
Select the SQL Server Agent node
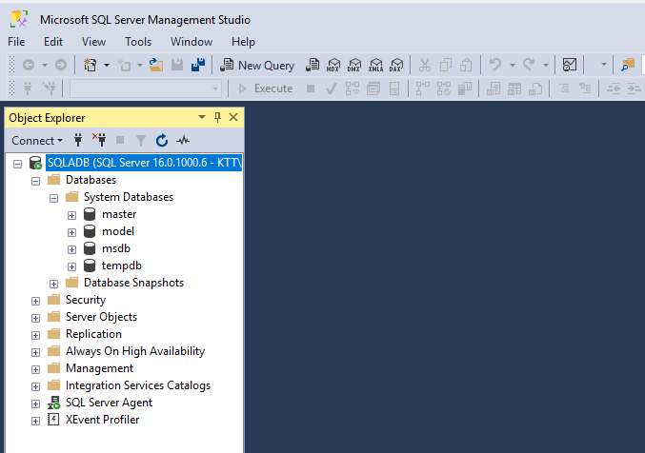click(109, 403)
